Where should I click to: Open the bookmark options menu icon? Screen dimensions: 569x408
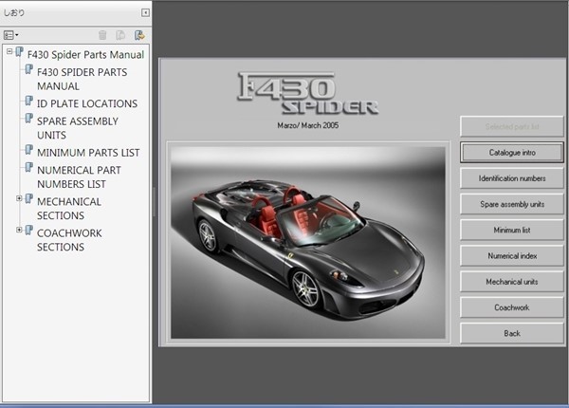[10, 35]
